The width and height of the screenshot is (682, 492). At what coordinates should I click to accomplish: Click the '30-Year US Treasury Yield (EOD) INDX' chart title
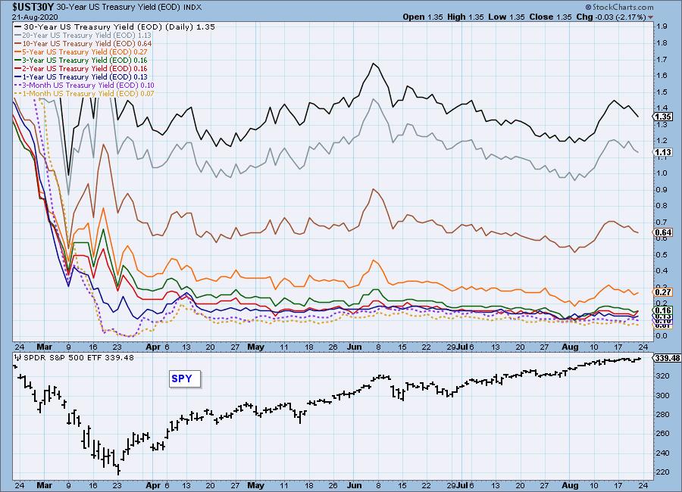(x=129, y=7)
